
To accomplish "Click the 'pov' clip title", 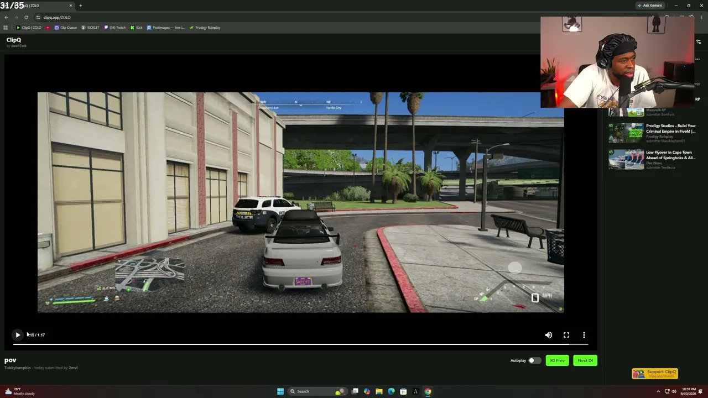I will 11,360.
